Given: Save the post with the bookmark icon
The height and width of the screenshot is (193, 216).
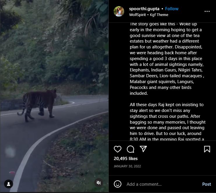Looking at the screenshot, I should click(207, 149).
